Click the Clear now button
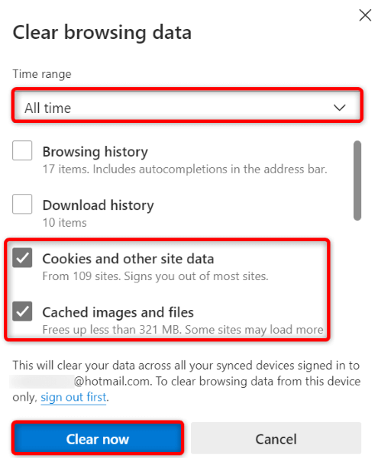The width and height of the screenshot is (378, 458). pyautogui.click(x=98, y=437)
